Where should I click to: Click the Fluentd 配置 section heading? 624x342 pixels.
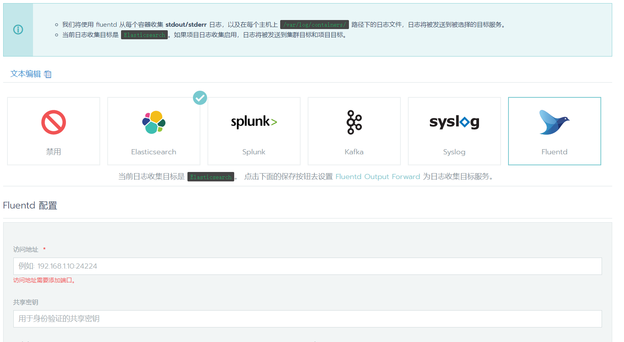(x=30, y=205)
